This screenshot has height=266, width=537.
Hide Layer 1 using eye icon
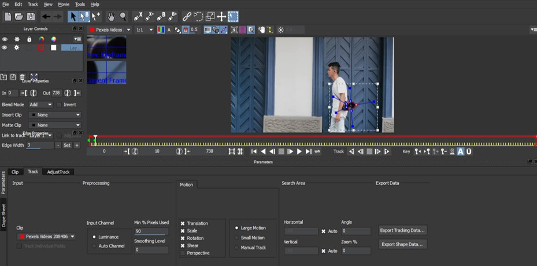point(5,47)
